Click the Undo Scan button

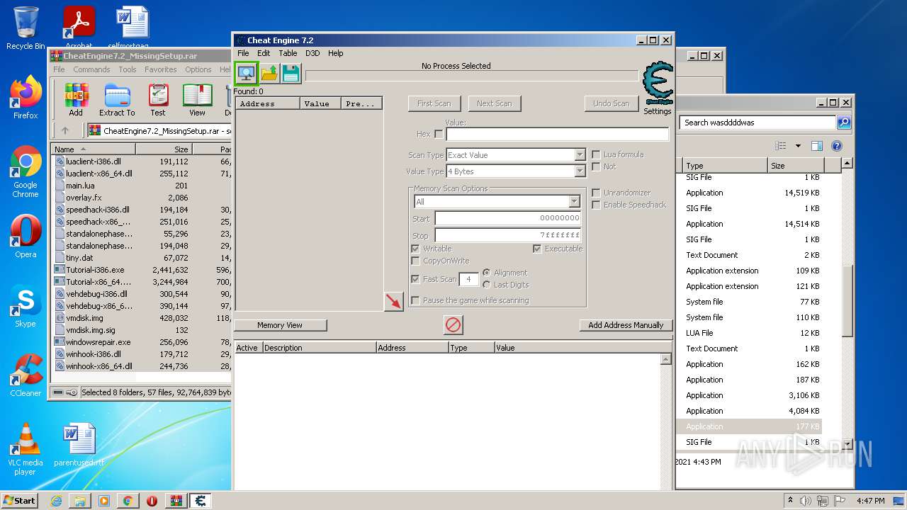pos(611,103)
